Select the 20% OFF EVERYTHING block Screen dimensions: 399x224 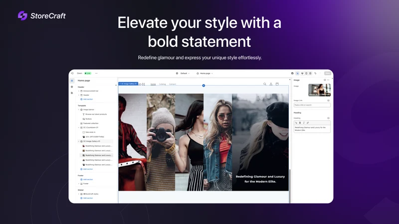96,137
